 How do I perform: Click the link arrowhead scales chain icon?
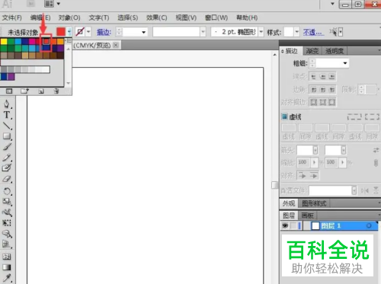(x=376, y=163)
